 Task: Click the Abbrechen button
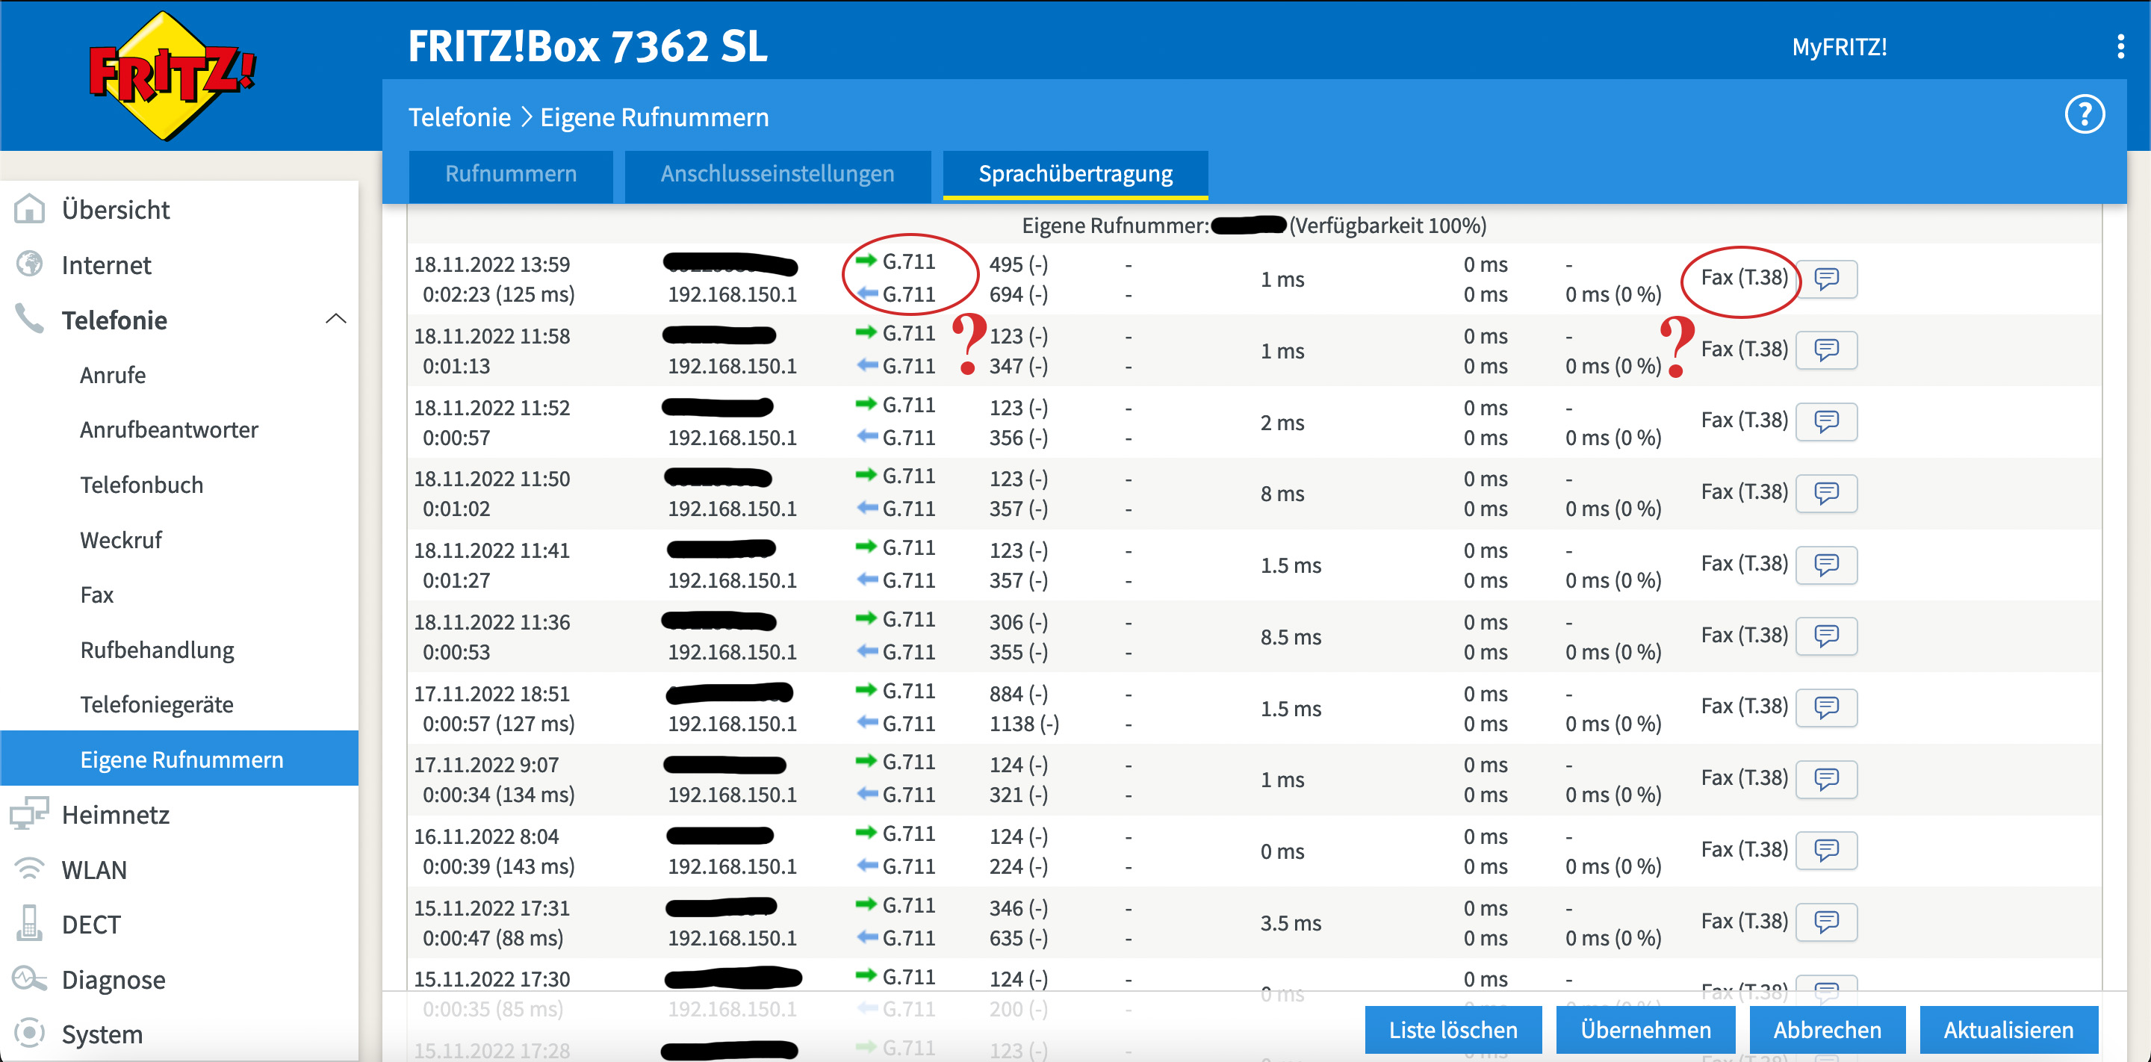[x=1827, y=1029]
